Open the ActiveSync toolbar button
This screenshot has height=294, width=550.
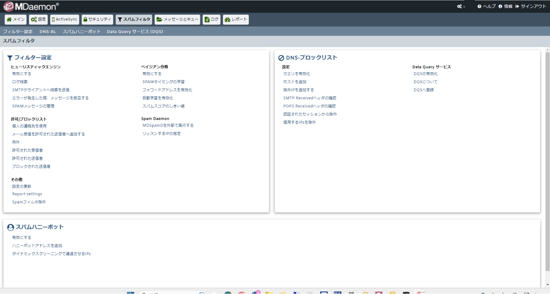[x=64, y=20]
